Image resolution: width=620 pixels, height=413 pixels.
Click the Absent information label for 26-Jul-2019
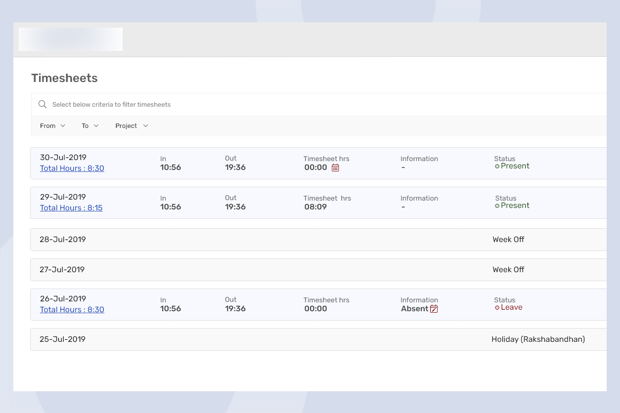414,309
